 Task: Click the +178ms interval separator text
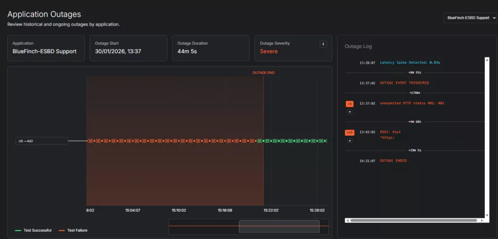point(414,93)
